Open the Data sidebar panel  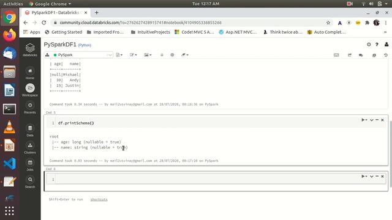pyautogui.click(x=30, y=131)
